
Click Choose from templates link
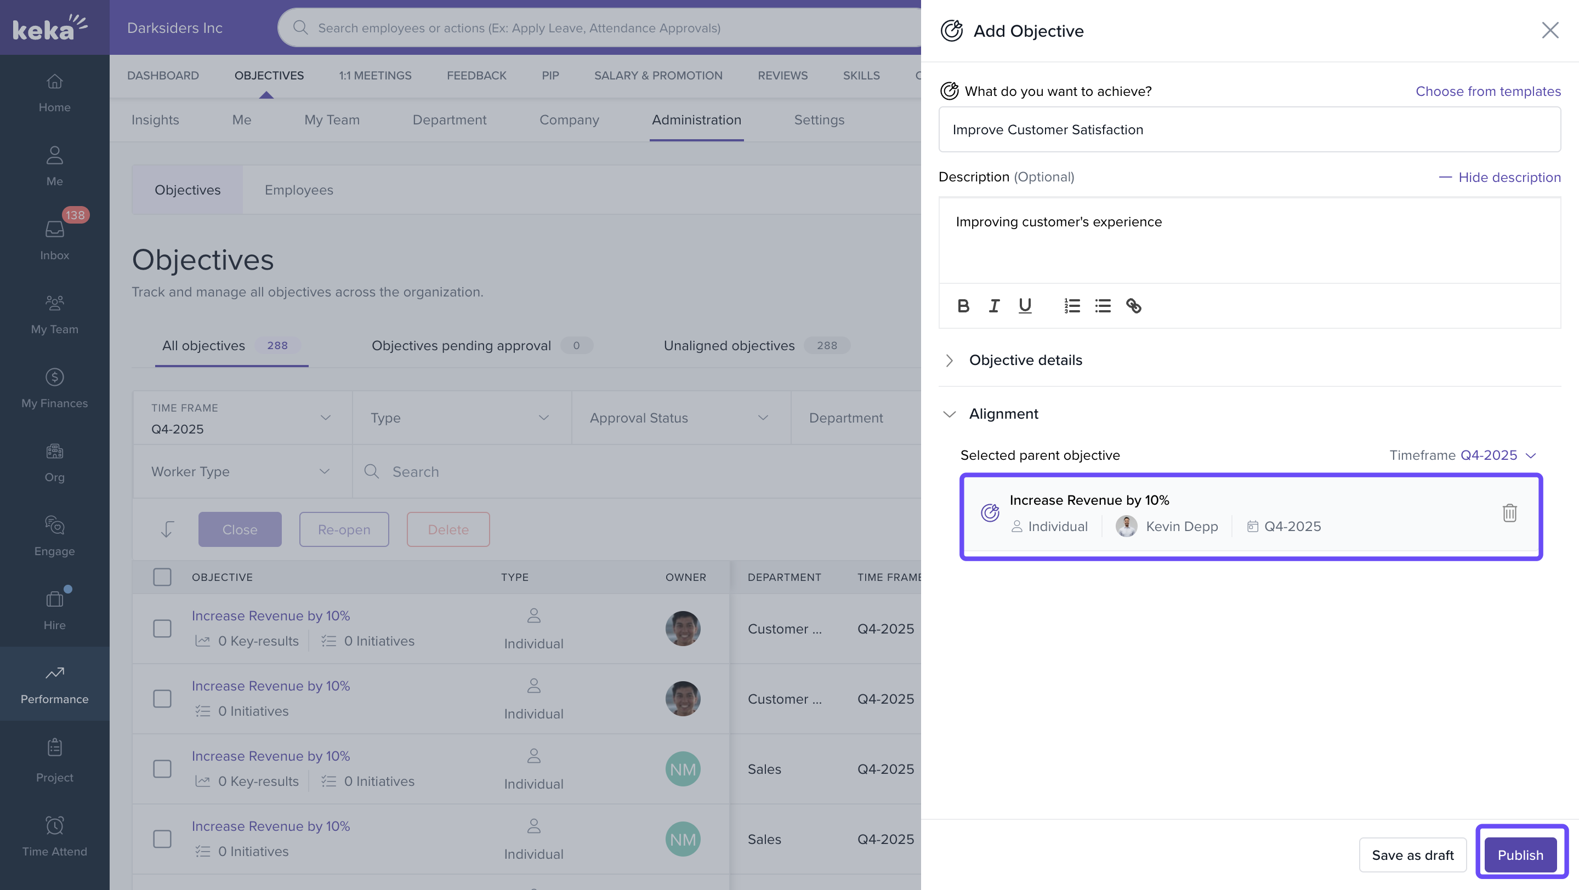[1487, 92]
